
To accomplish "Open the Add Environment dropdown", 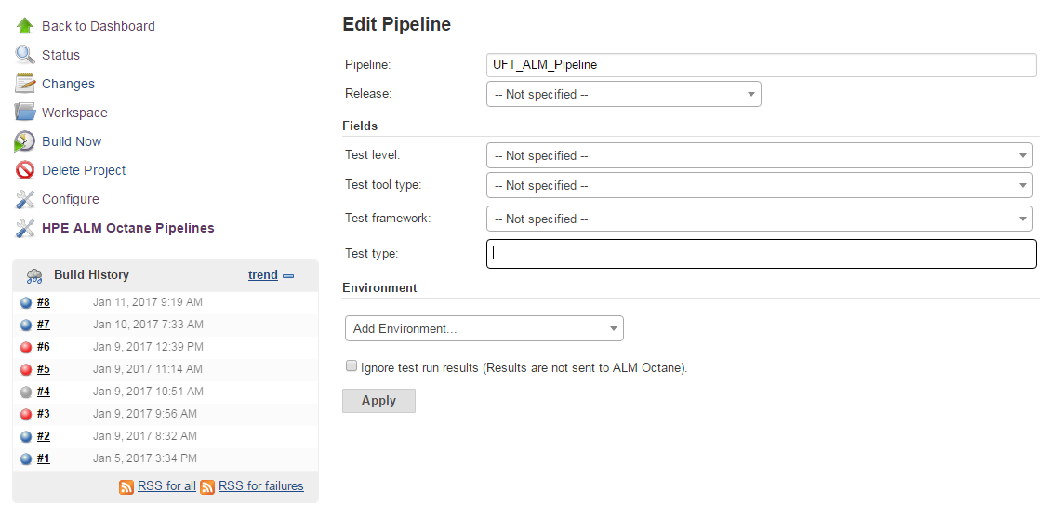I will 484,328.
